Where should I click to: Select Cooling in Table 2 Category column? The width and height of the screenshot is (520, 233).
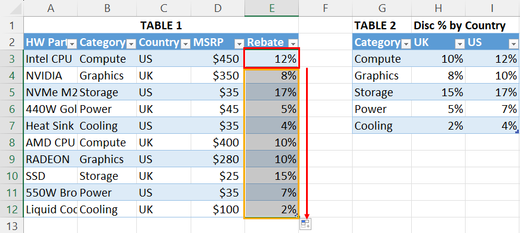point(382,125)
